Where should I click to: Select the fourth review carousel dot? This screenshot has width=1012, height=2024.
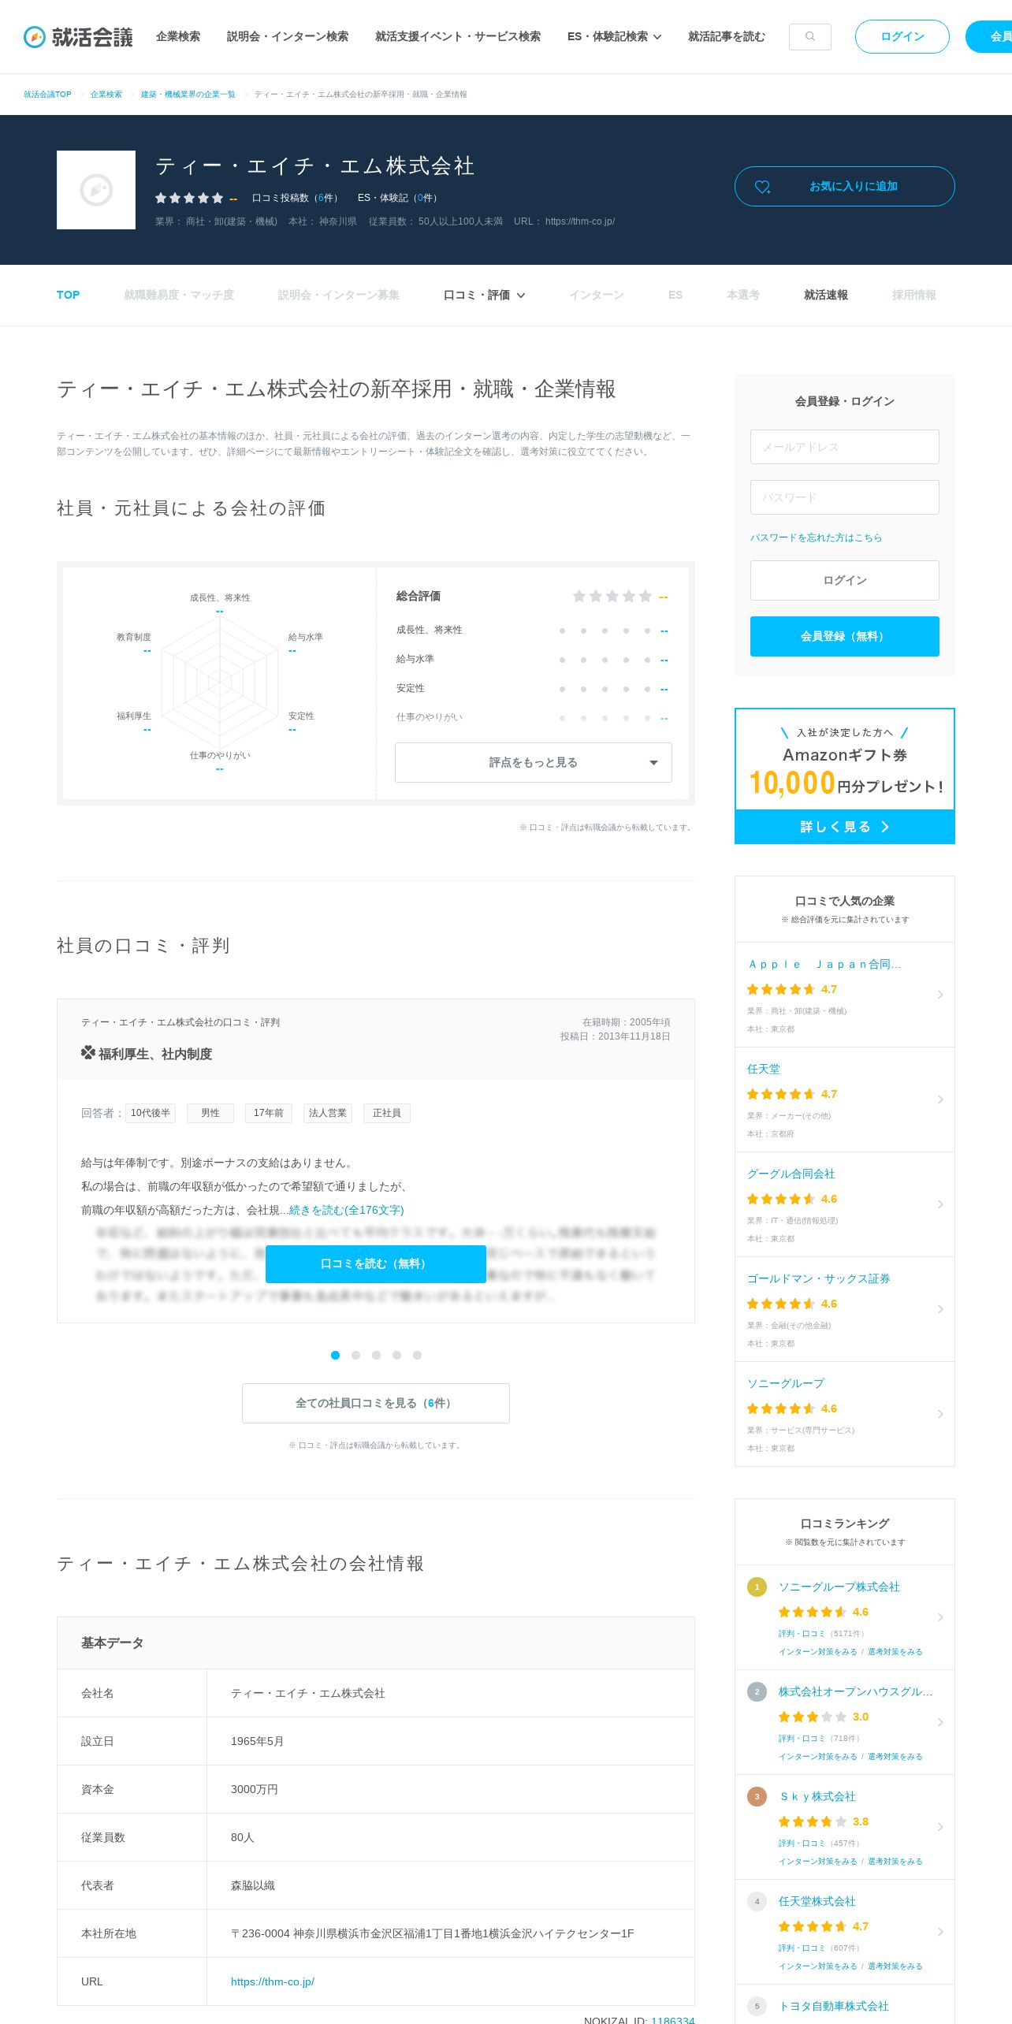click(x=396, y=1355)
